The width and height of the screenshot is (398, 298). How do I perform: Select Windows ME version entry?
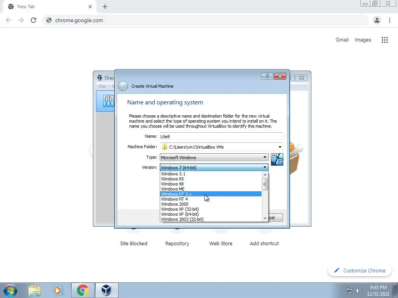tap(211, 189)
